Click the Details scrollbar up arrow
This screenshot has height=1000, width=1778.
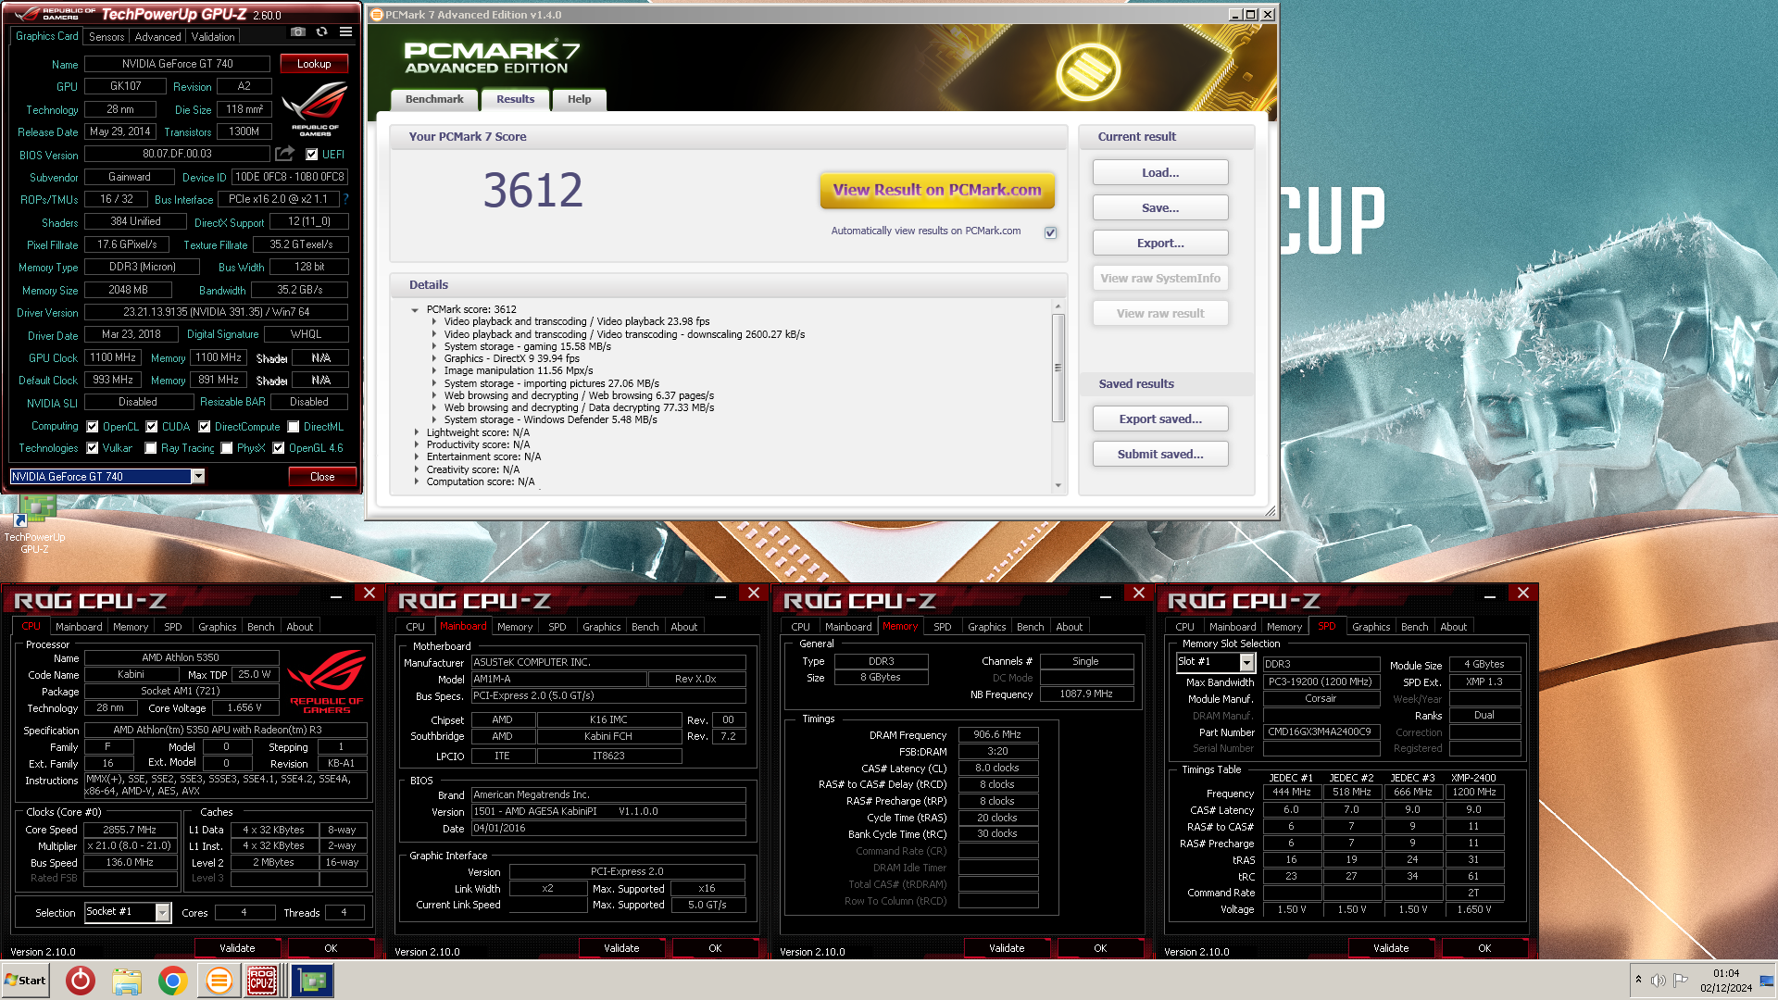pos(1058,306)
